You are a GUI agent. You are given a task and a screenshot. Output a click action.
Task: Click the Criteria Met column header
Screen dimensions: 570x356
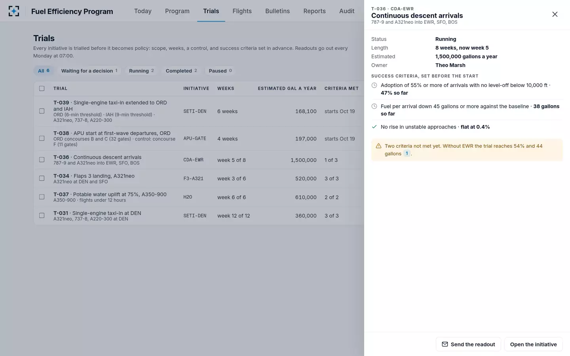[342, 89]
